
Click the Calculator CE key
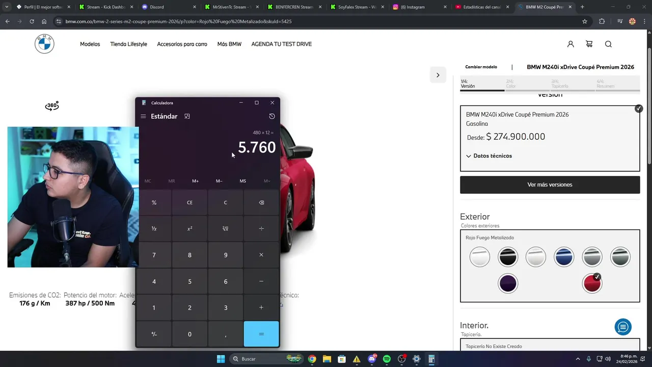(x=189, y=202)
